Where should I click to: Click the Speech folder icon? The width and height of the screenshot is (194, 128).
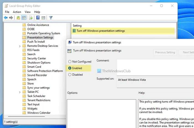[24, 79]
